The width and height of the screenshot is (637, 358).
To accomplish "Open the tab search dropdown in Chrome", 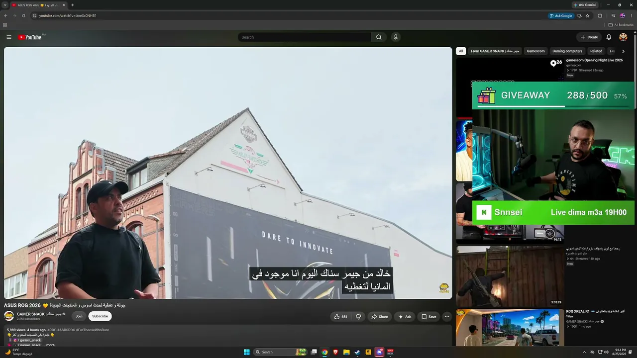I will point(5,5).
